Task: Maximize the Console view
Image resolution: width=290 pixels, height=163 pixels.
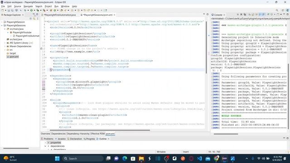Action: [288, 14]
